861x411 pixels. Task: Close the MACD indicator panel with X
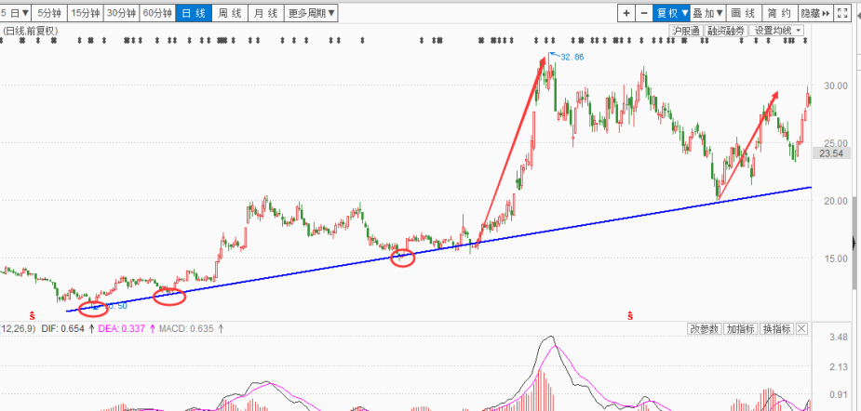click(801, 328)
